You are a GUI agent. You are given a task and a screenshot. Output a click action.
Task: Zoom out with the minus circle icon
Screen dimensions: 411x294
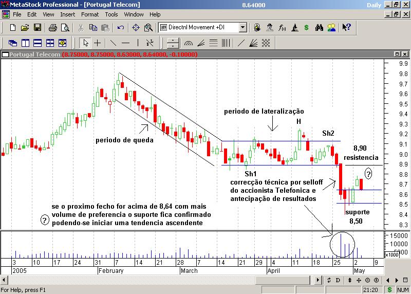pos(367,280)
